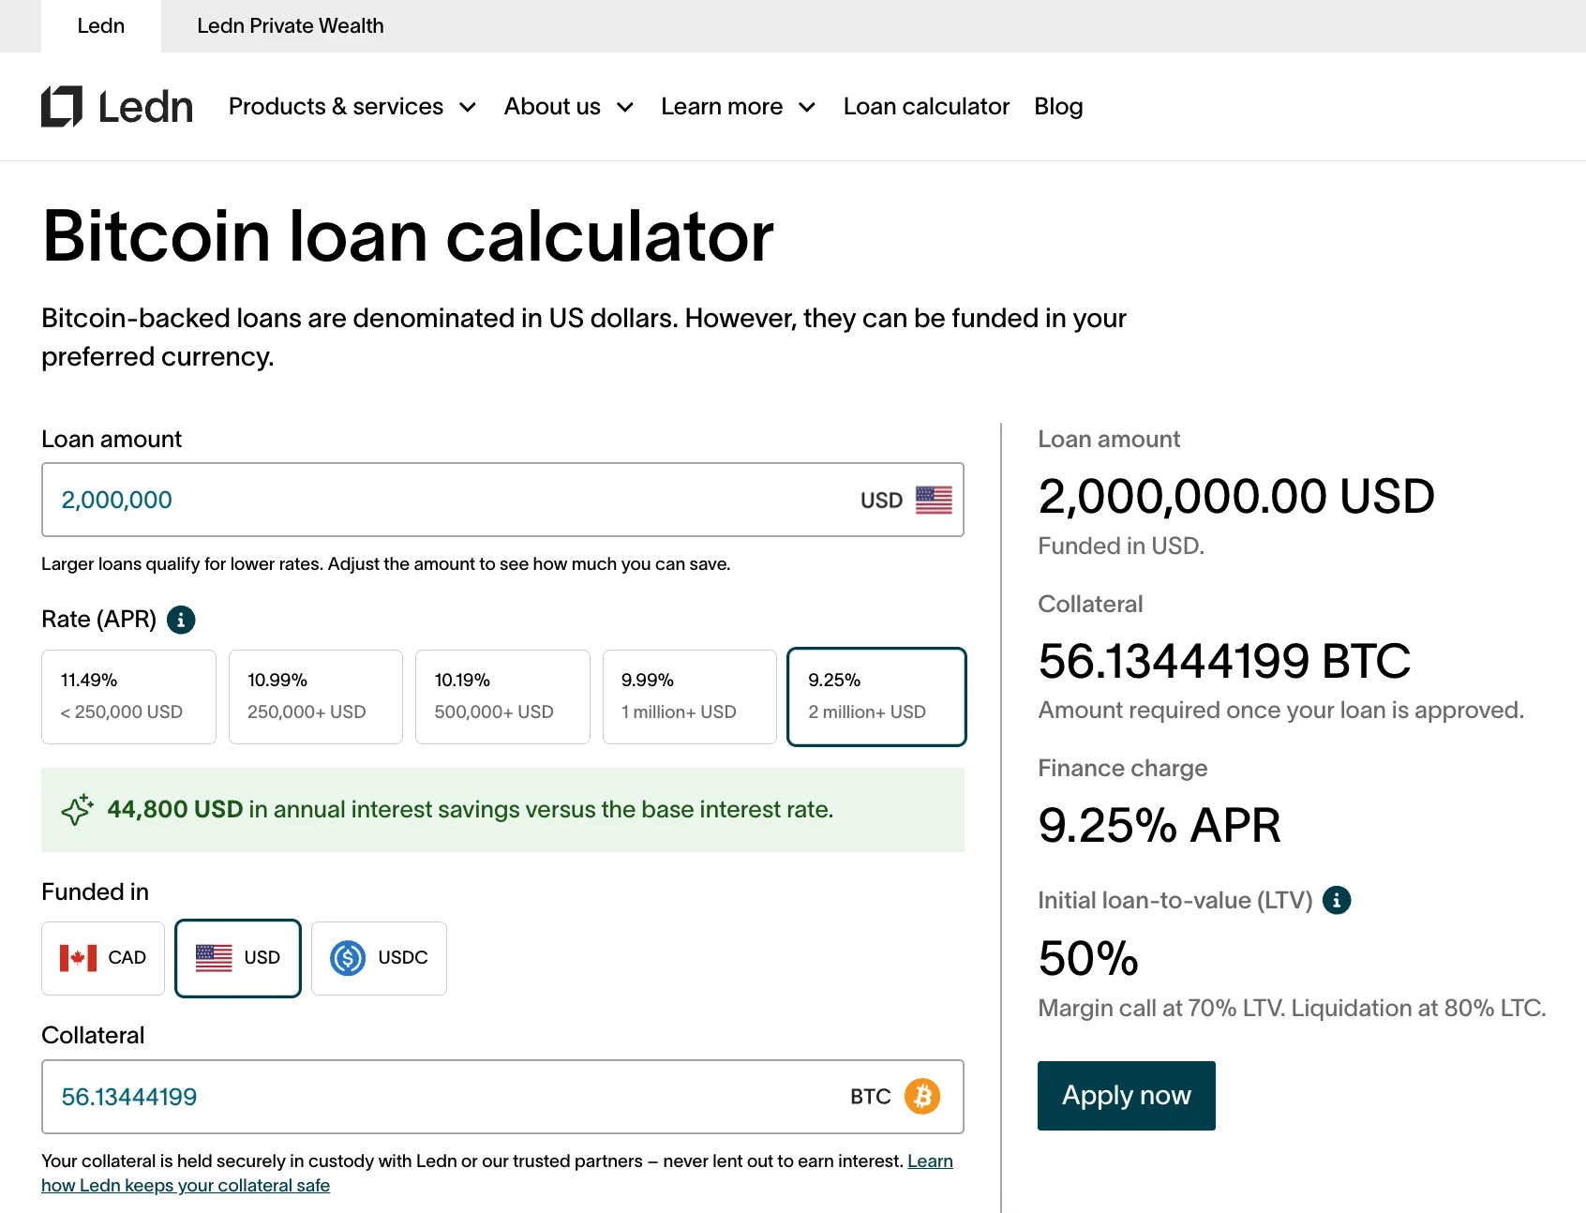Viewport: 1586px width, 1213px height.
Task: Expand the About us dropdown
Action: pos(569,107)
